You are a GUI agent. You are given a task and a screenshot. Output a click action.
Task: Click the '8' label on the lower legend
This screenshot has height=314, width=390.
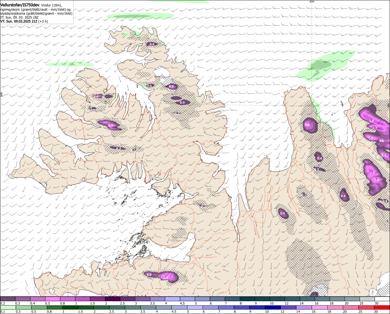point(235,312)
